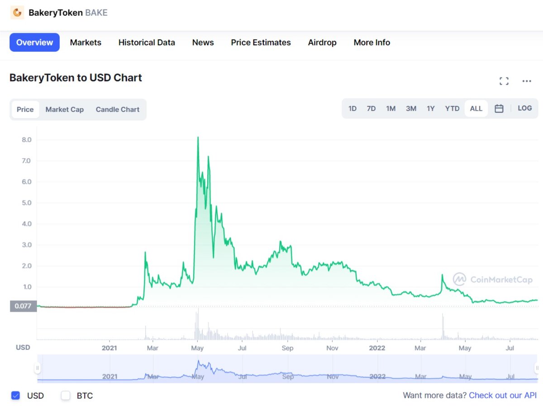The image size is (543, 406).
Task: Open fullscreen chart view icon
Action: pyautogui.click(x=504, y=81)
